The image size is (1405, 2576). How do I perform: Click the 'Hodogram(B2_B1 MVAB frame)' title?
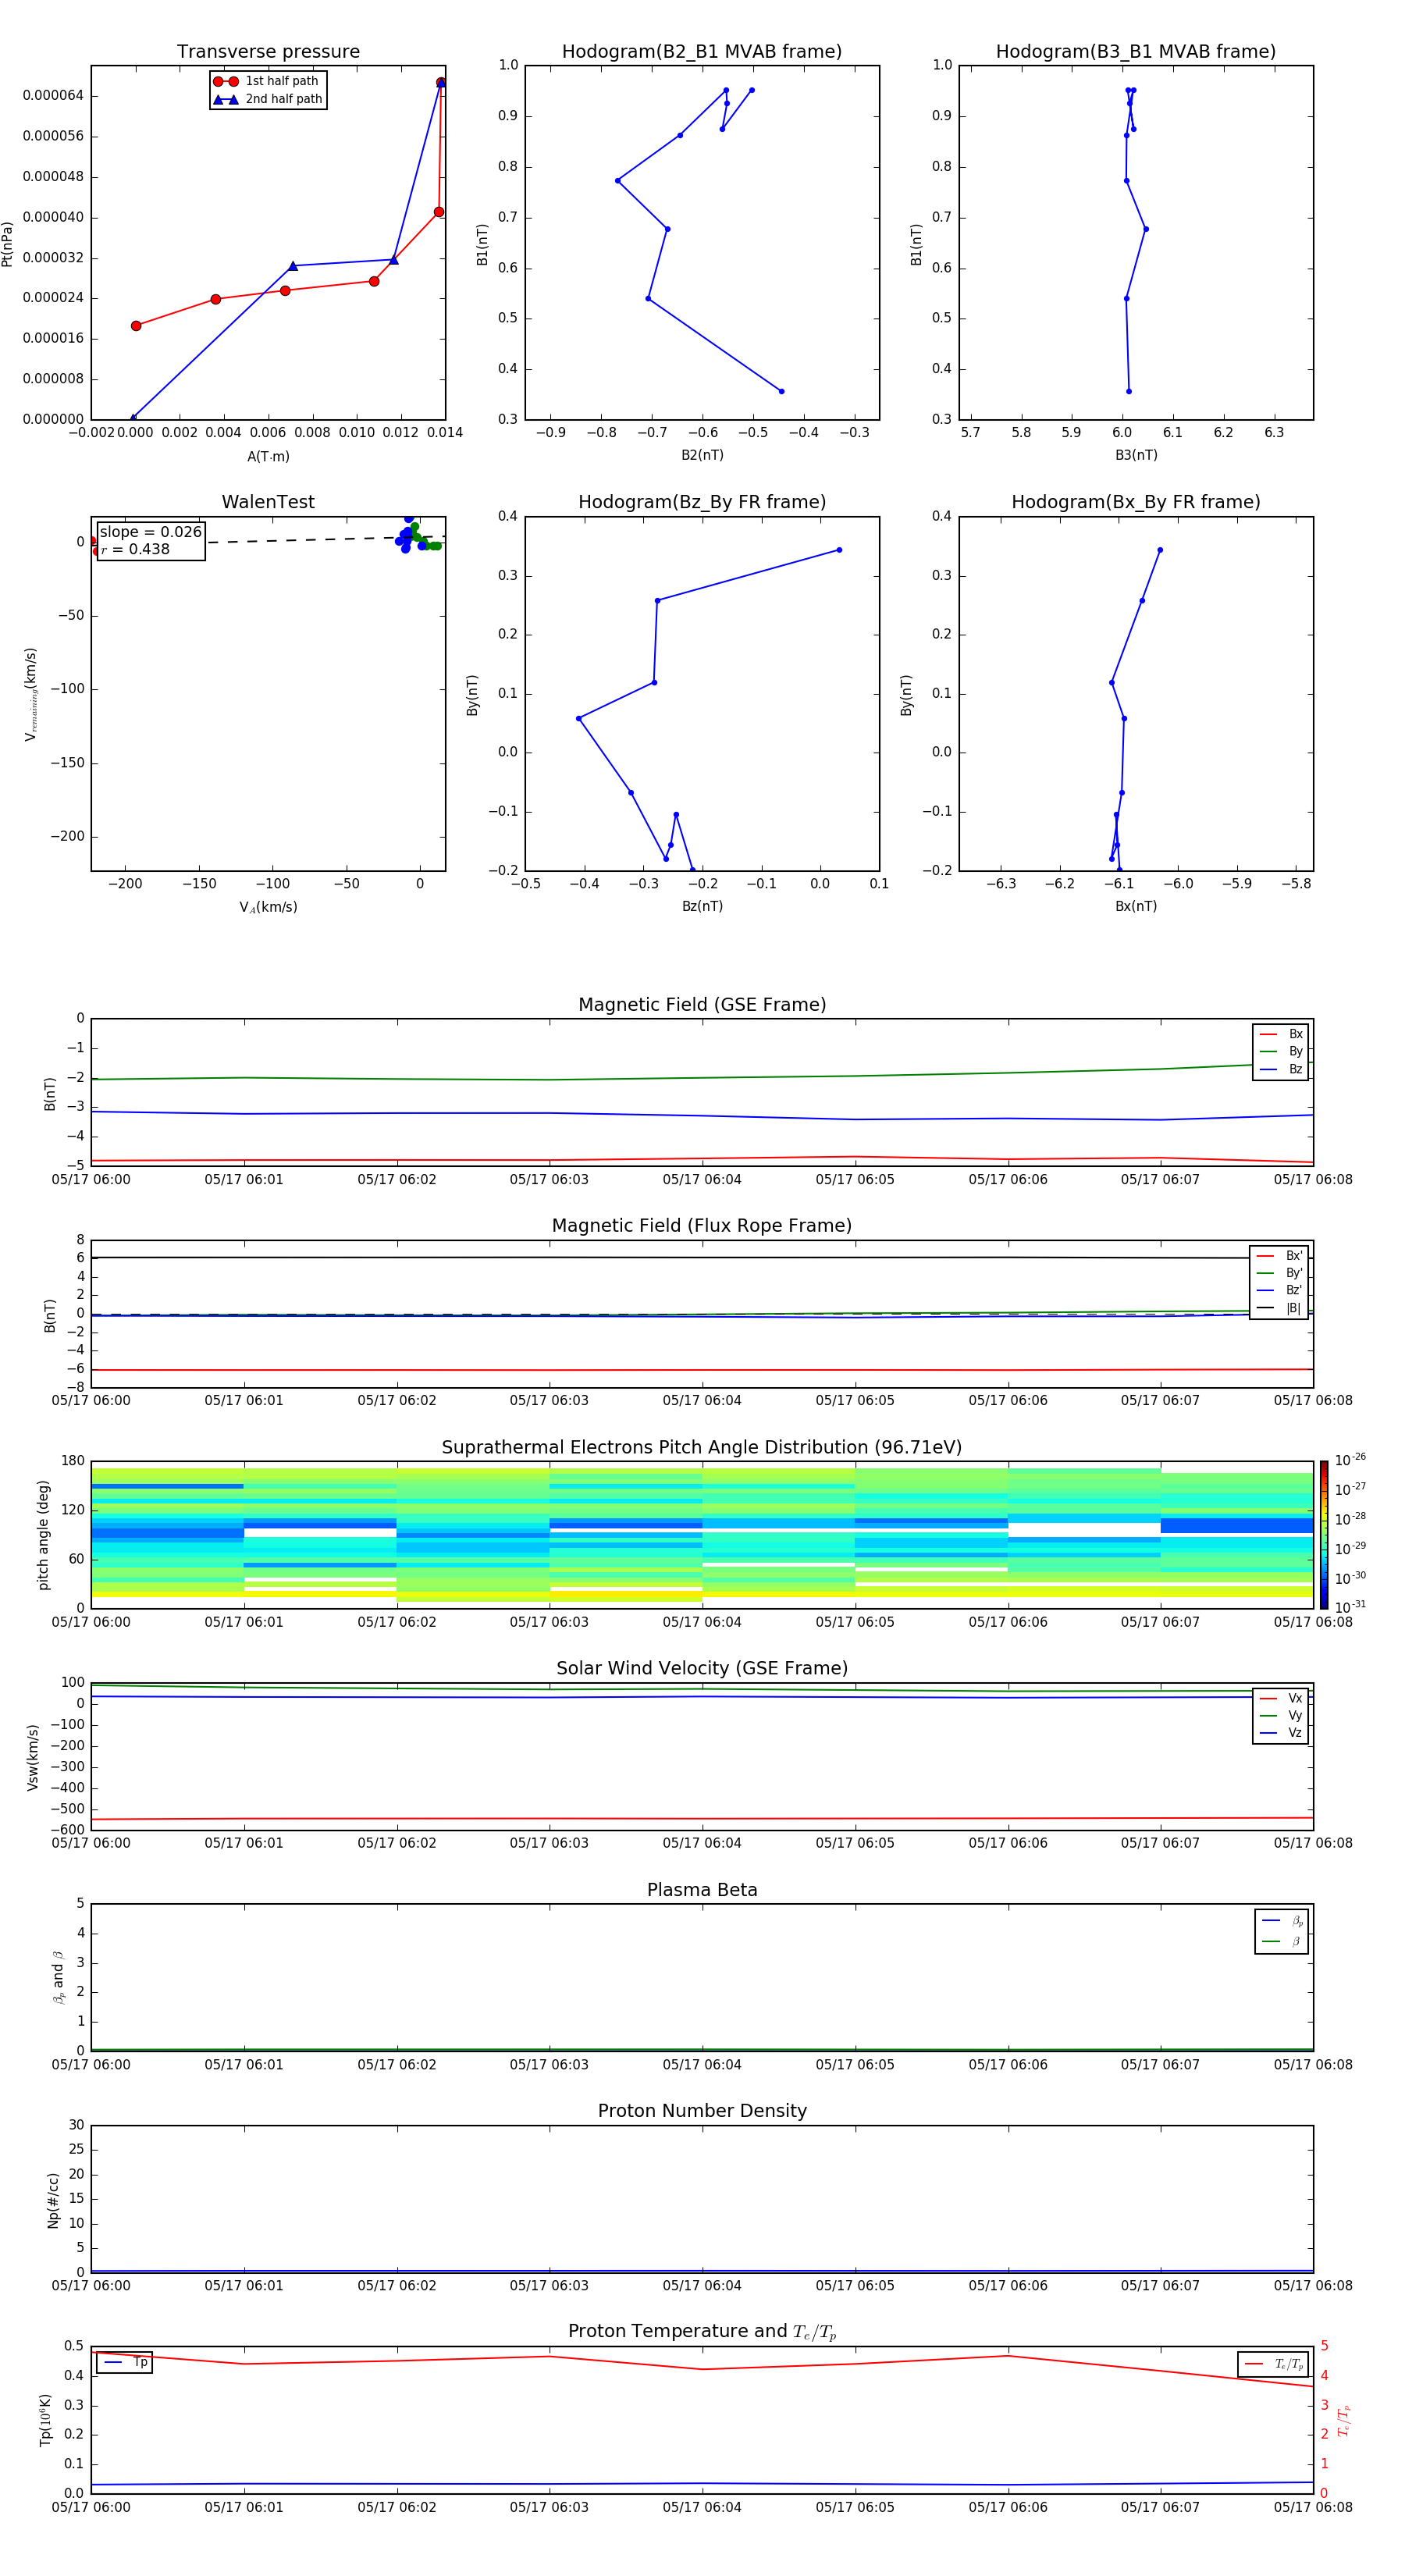(x=702, y=52)
